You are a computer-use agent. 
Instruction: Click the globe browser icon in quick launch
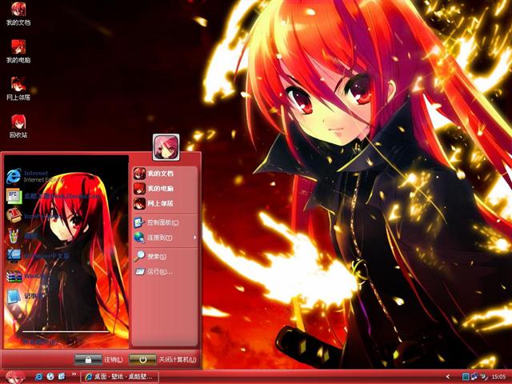pos(50,377)
